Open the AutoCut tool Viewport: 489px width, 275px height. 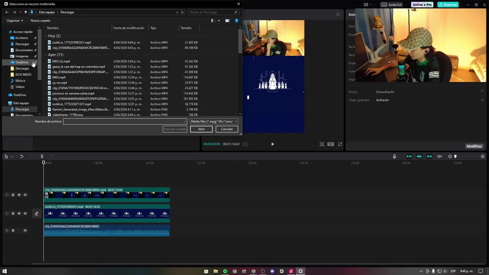(x=392, y=5)
